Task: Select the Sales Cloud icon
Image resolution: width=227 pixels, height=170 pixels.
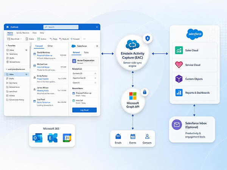Action: (179, 50)
